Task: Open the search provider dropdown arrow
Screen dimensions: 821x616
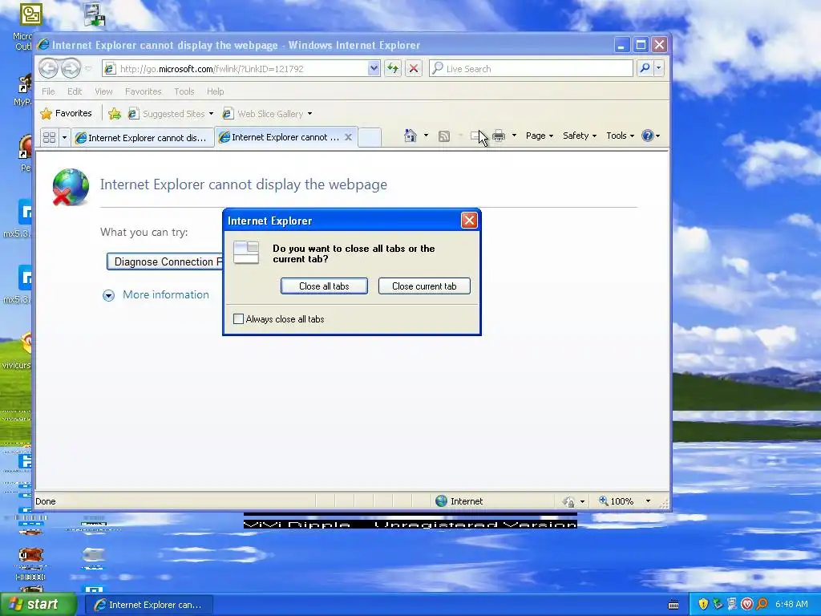Action: click(x=659, y=68)
